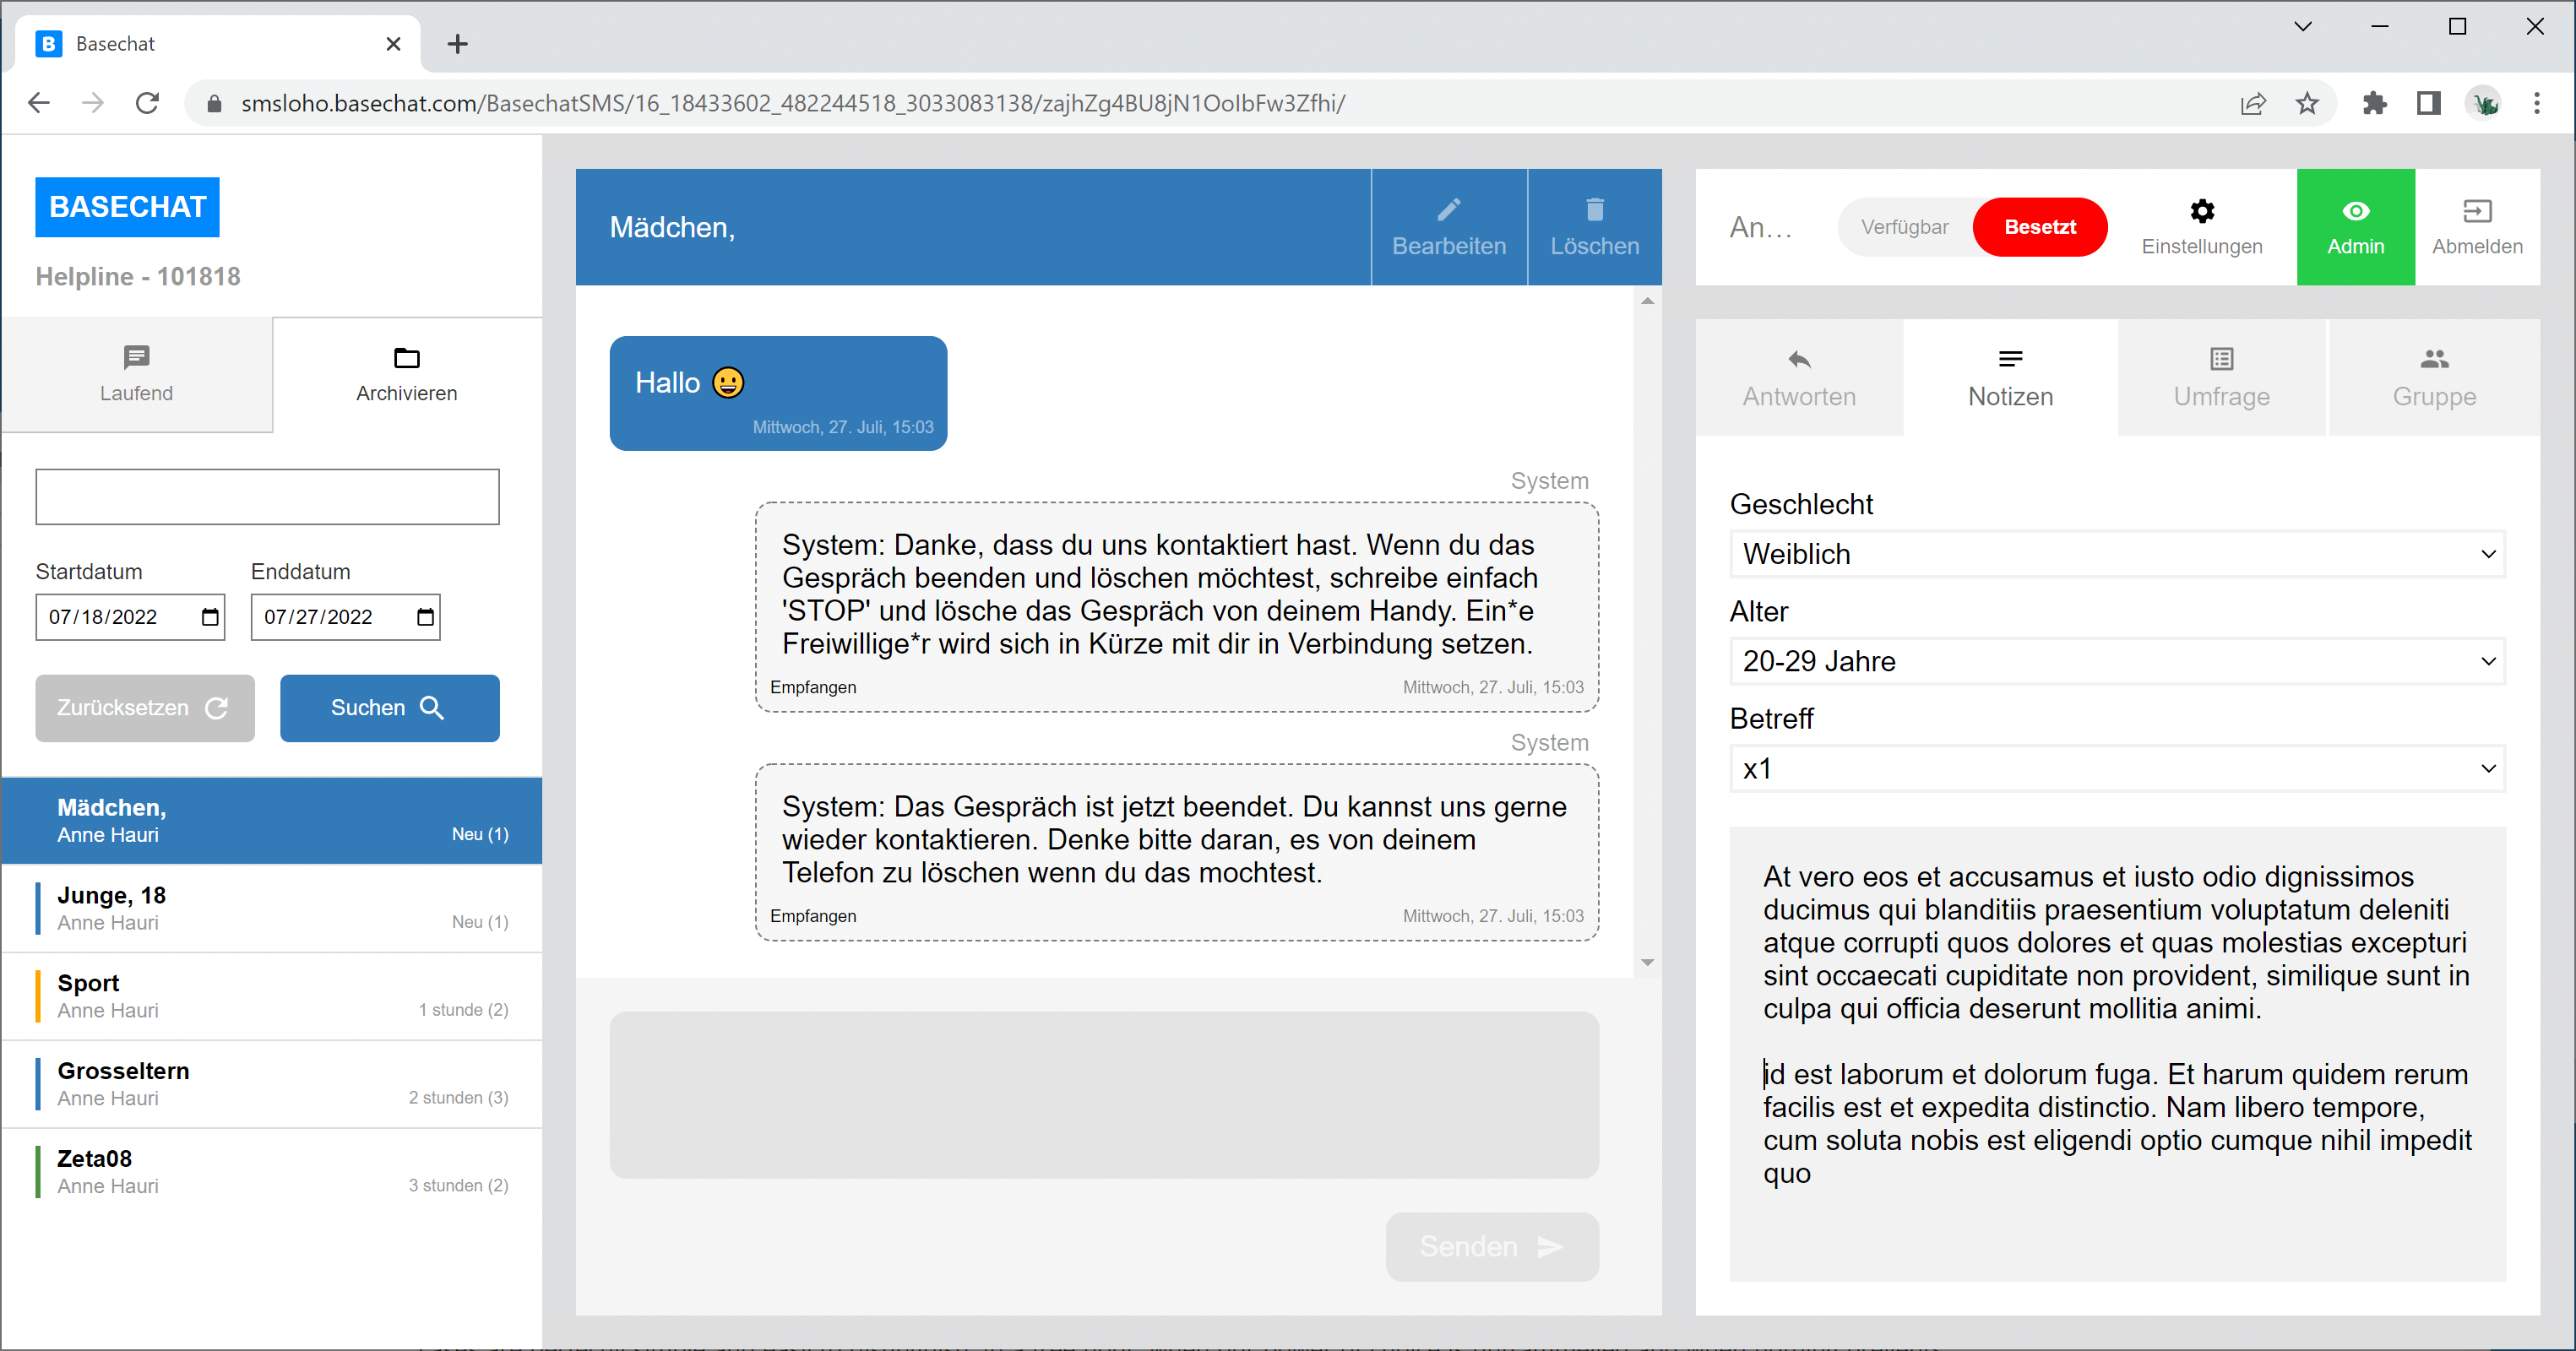Click the Bearbeiten pencil icon

(1448, 209)
